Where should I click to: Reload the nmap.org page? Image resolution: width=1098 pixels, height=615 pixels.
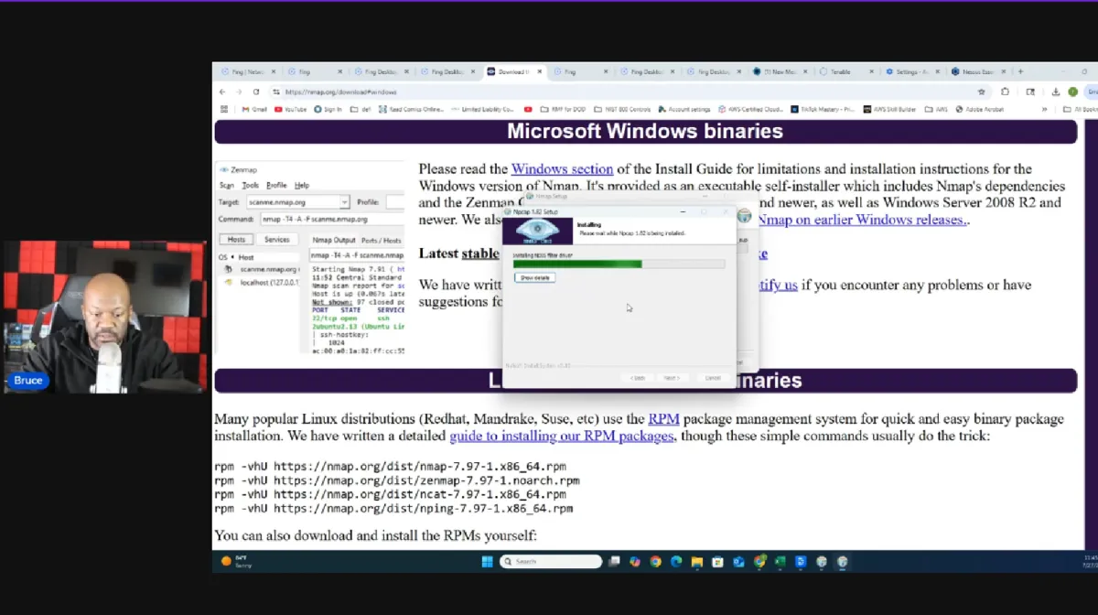point(256,92)
